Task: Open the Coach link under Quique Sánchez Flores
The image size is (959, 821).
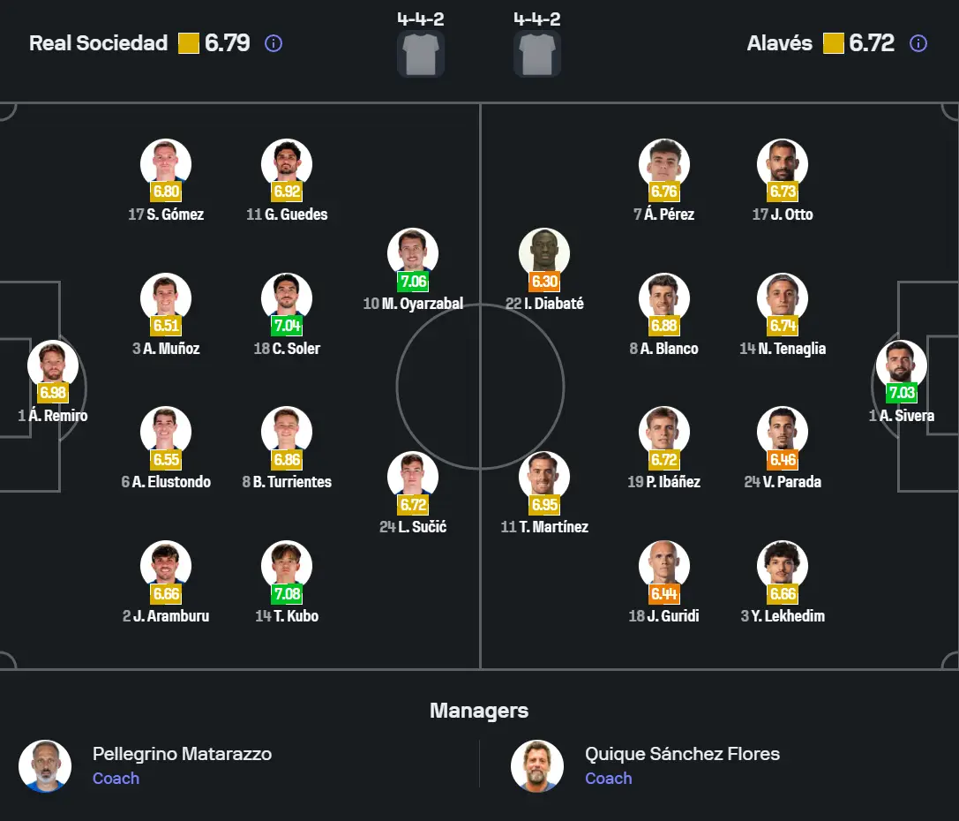Action: click(x=608, y=779)
